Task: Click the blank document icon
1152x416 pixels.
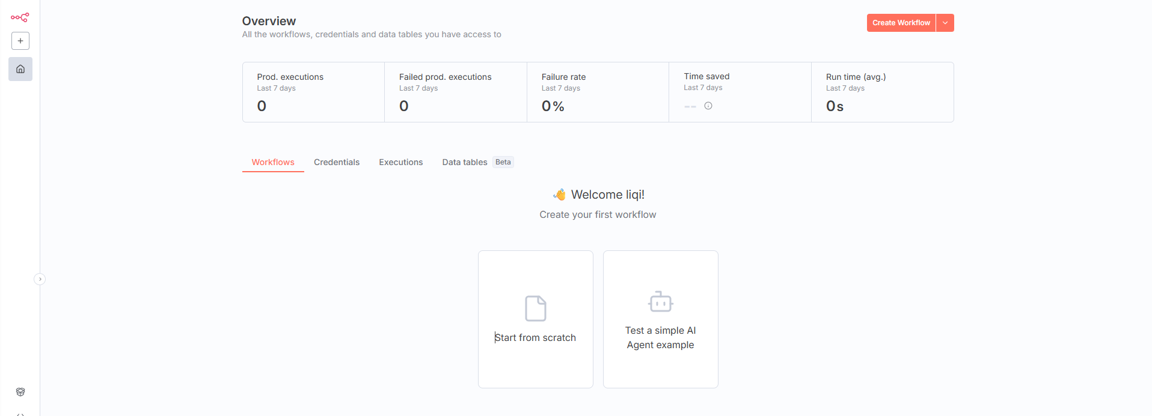Action: tap(535, 309)
